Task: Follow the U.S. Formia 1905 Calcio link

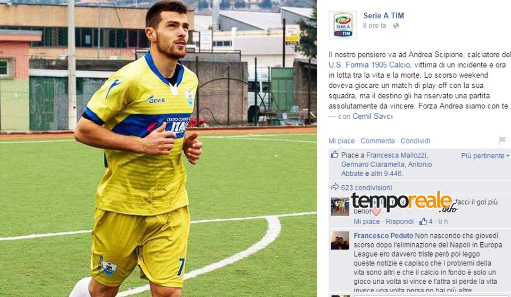Action: [x=369, y=64]
